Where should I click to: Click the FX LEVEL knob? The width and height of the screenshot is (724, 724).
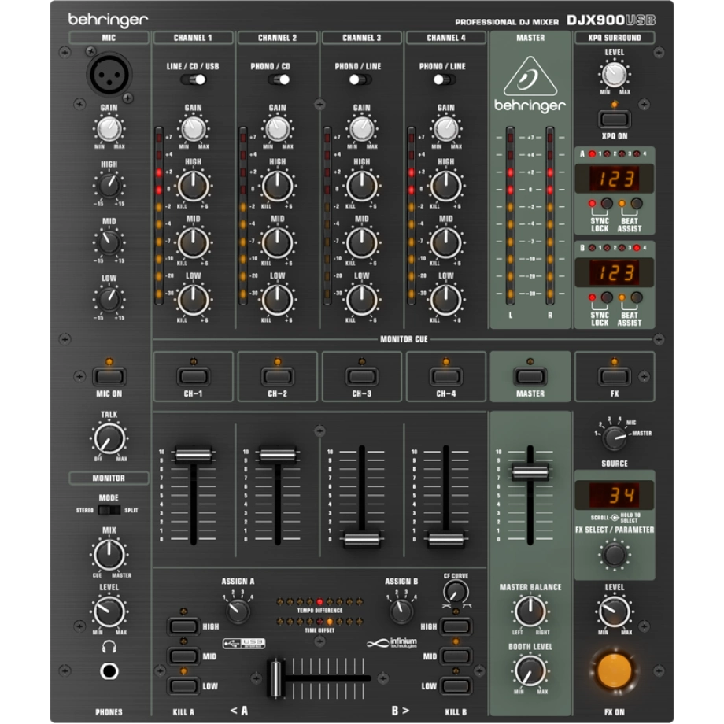pyautogui.click(x=614, y=611)
